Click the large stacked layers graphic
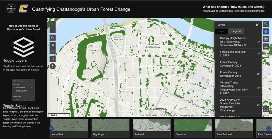The width and height of the screenshot is (272, 139). point(23,47)
